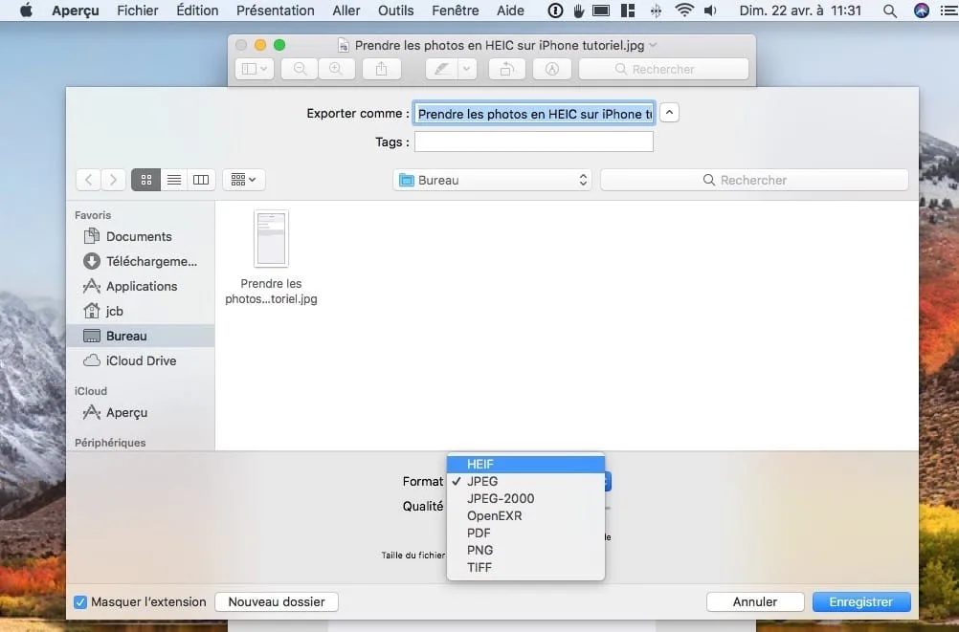Uncheck the Masquer l'extension checkbox
Screen dimensions: 959x632
79,601
